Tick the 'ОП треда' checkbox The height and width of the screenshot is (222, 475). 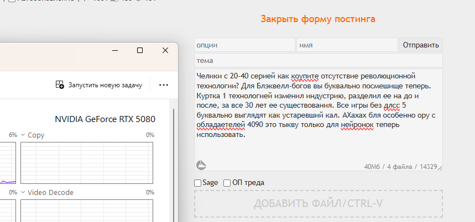click(227, 183)
